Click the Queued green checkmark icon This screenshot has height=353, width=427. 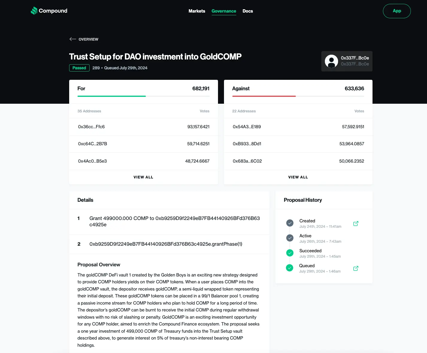tap(290, 268)
